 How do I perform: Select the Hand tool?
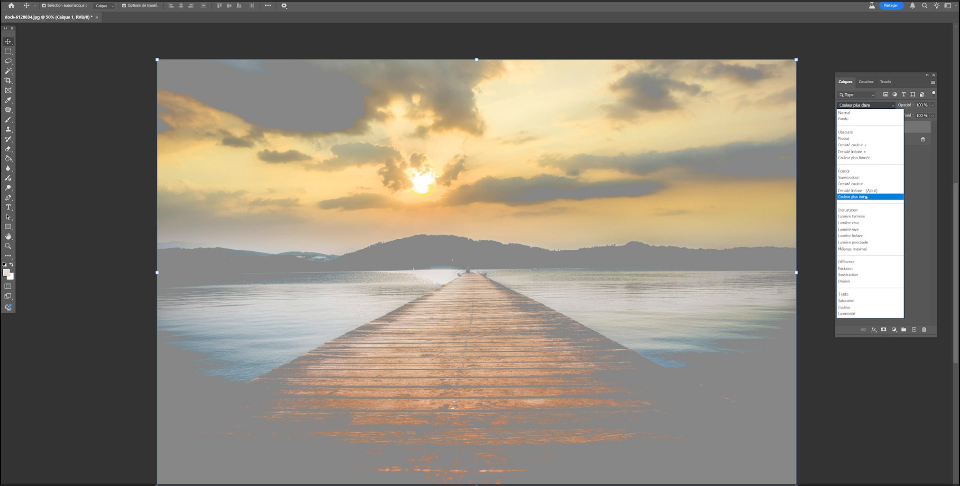pos(8,236)
